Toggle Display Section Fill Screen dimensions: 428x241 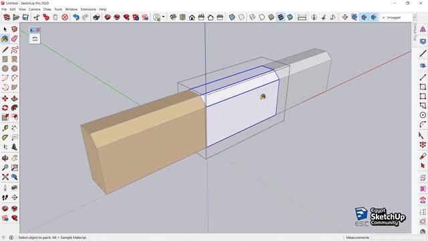point(373,17)
